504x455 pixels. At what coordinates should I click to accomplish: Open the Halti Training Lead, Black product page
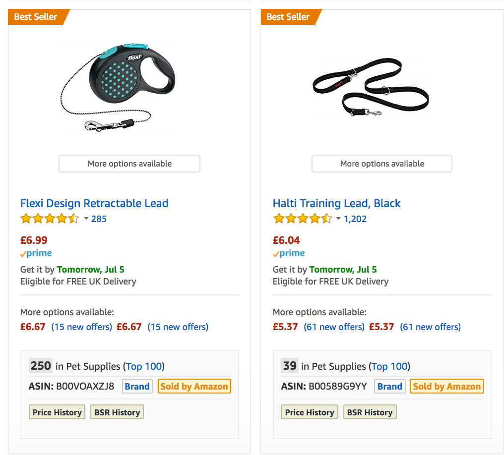click(336, 203)
